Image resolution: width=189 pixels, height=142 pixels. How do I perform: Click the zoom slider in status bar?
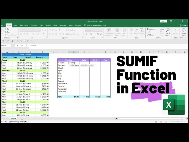tap(177, 122)
